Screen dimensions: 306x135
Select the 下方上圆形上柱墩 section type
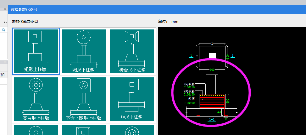coord(84,99)
